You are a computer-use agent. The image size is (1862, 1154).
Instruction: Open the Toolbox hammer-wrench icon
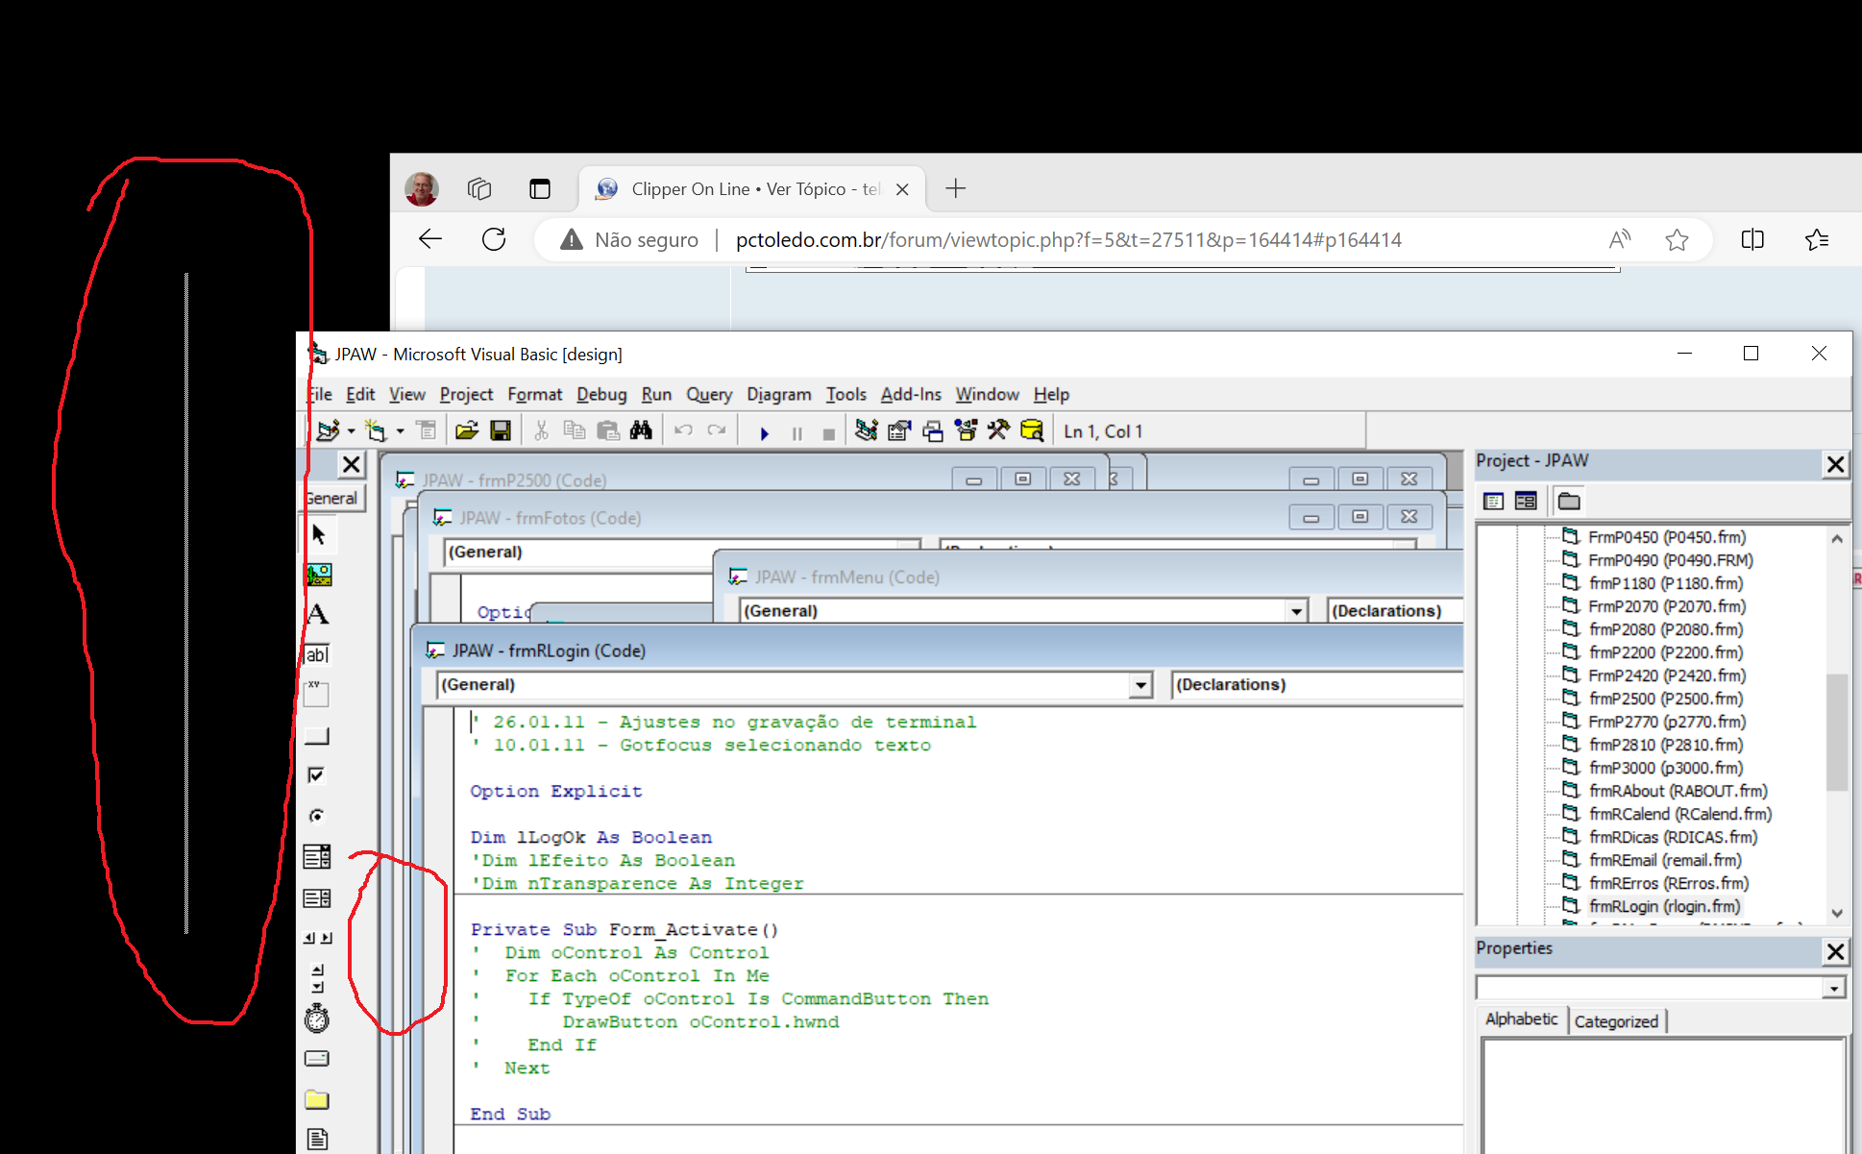coord(998,431)
